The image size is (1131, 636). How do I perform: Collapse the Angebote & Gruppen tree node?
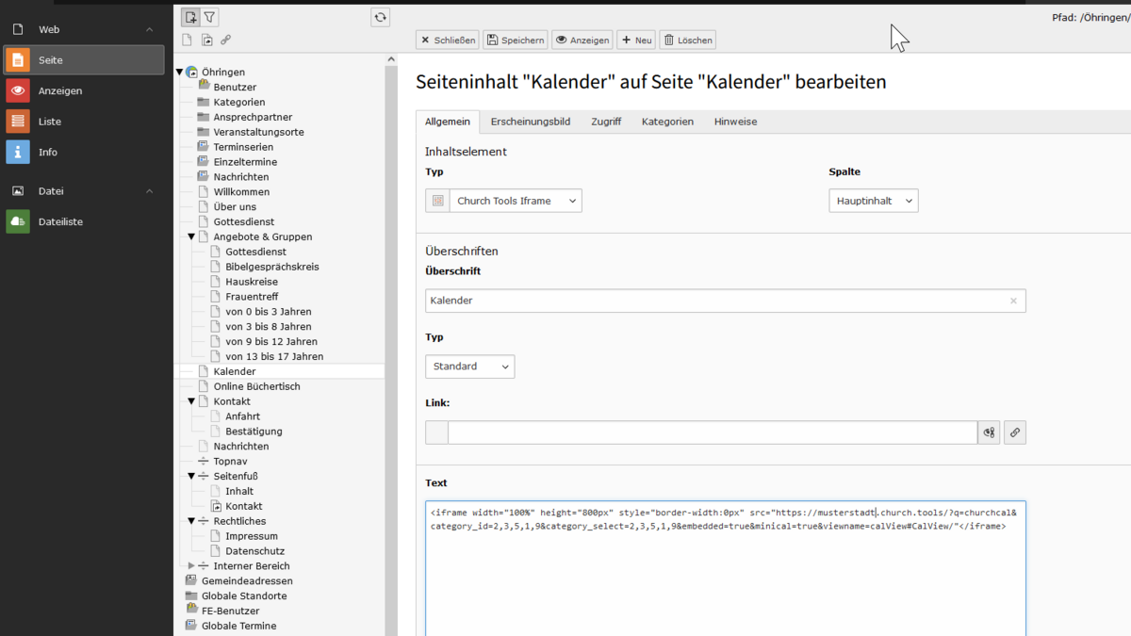[x=191, y=237]
